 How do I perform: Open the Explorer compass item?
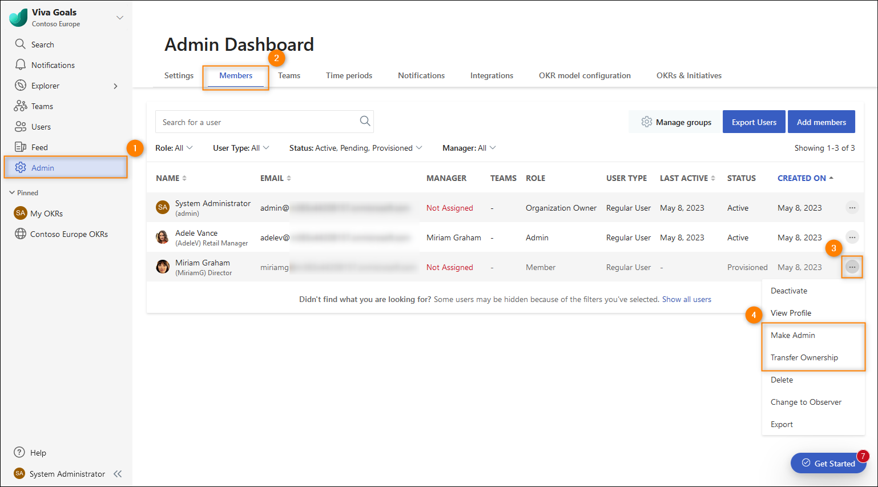click(x=37, y=86)
